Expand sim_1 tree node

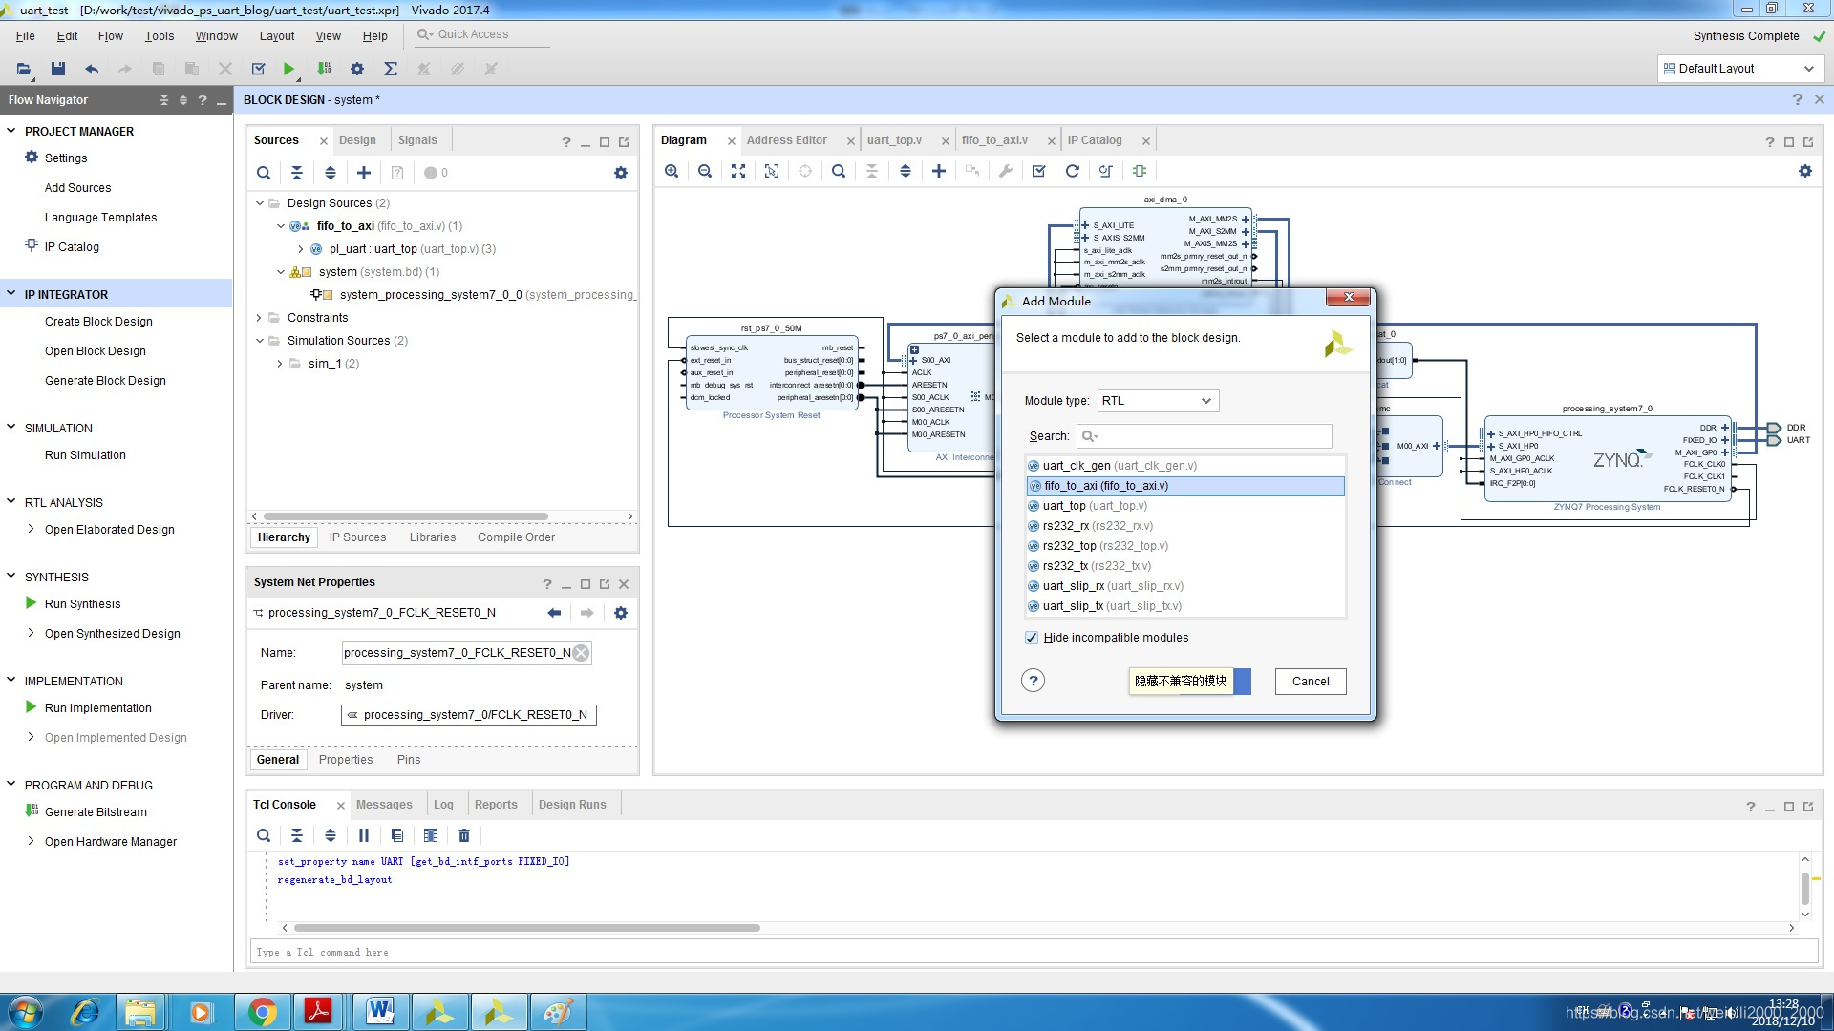280,364
